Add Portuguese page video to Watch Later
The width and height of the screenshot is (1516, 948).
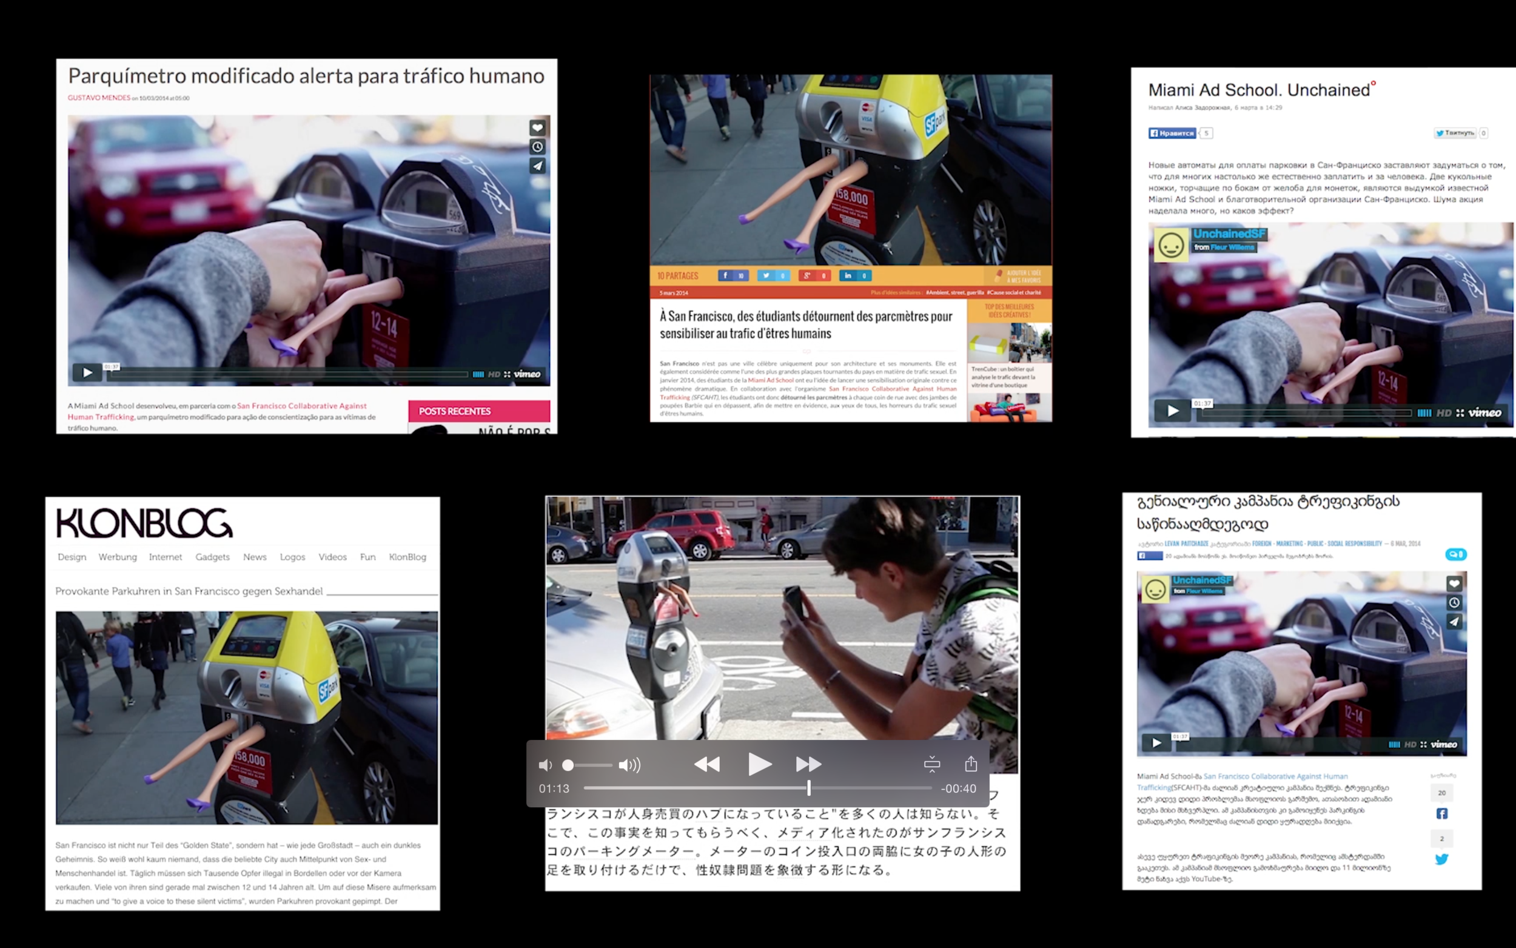(538, 147)
